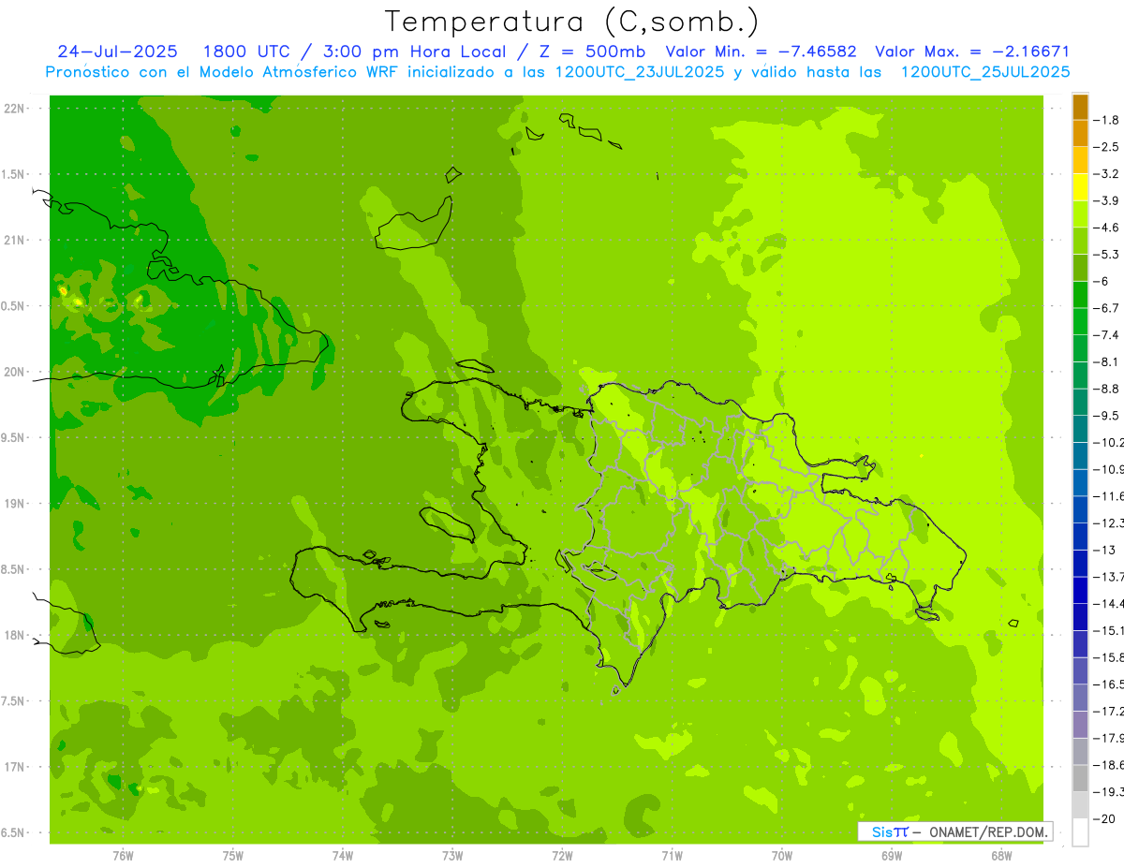This screenshot has width=1124, height=868.
Task: Click the 72W longitude axis label
Action: click(x=562, y=855)
